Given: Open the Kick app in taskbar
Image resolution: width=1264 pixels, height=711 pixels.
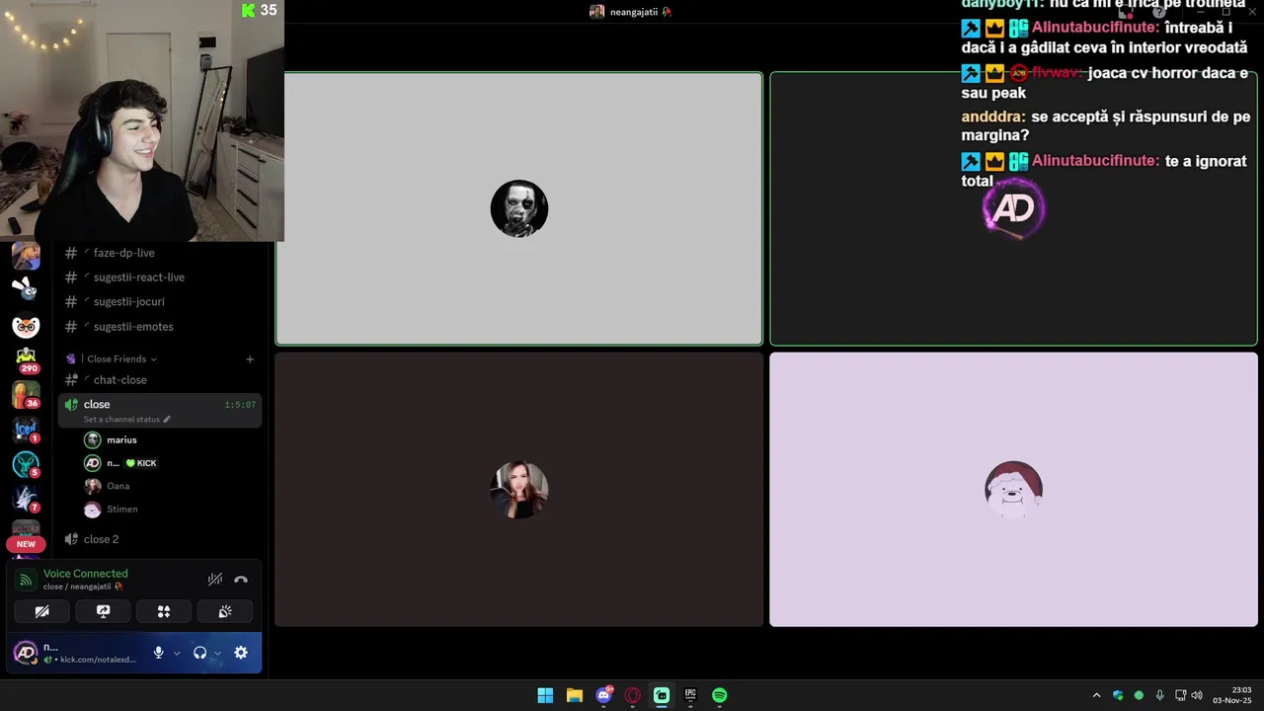Looking at the screenshot, I should (x=662, y=695).
